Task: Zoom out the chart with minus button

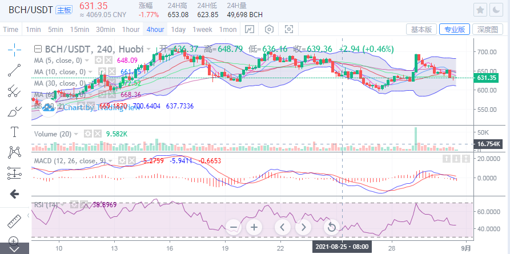Action: [234, 227]
